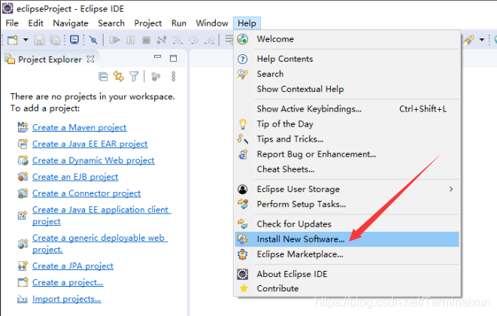Choose Install New Software...
The height and width of the screenshot is (316, 497).
[x=347, y=239]
